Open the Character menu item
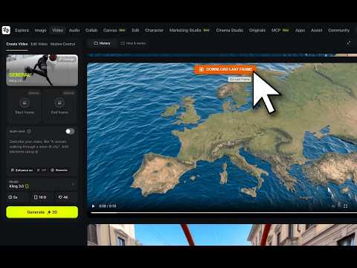357x268 pixels. [154, 31]
